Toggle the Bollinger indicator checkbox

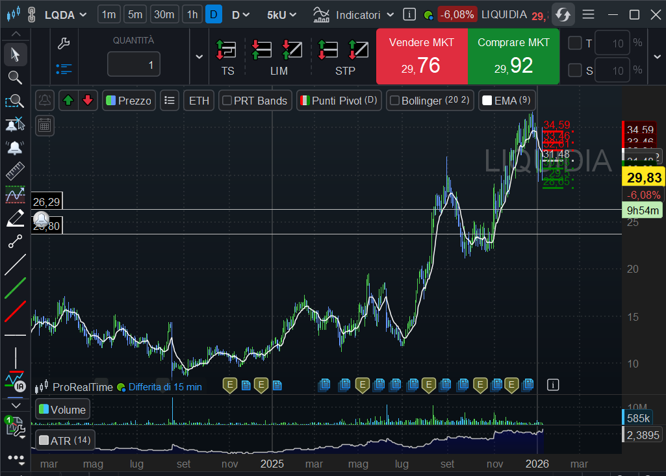tap(394, 101)
